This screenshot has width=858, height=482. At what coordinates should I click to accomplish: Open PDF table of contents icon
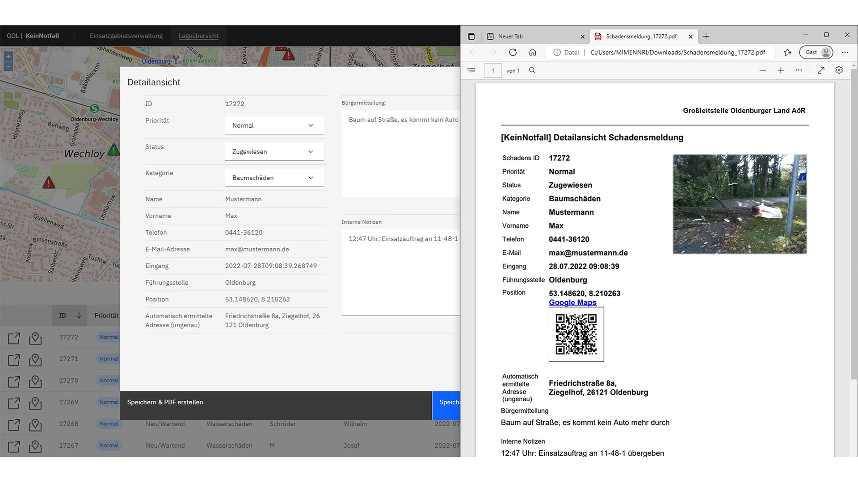[x=471, y=71]
